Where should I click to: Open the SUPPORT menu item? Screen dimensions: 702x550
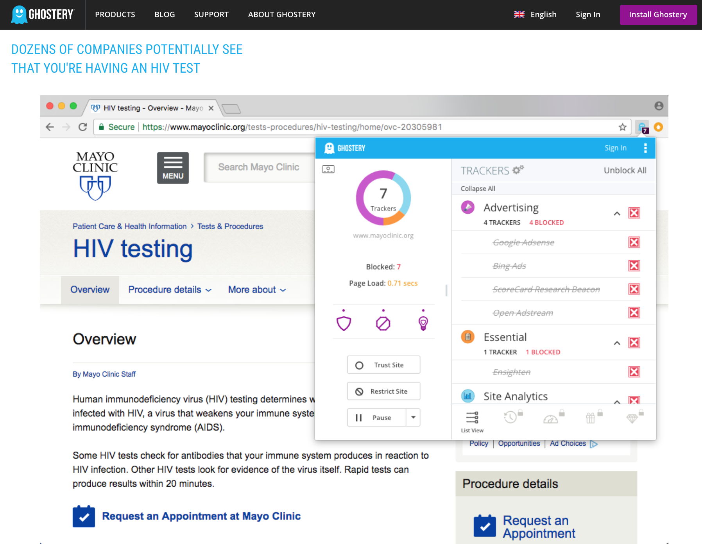(x=211, y=14)
